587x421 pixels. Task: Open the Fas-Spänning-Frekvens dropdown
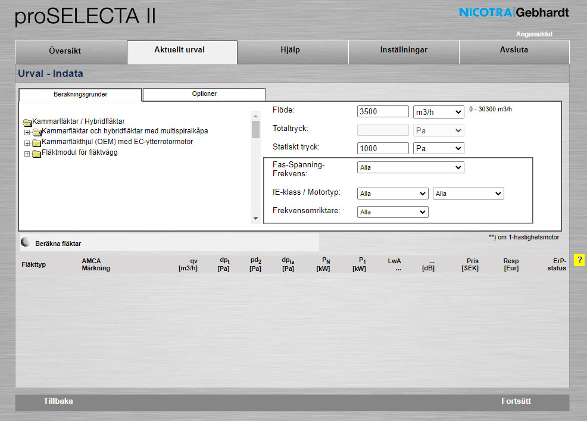tap(410, 168)
